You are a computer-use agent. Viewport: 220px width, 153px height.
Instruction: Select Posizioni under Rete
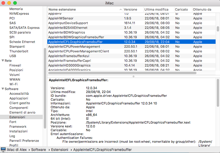pos(16,70)
